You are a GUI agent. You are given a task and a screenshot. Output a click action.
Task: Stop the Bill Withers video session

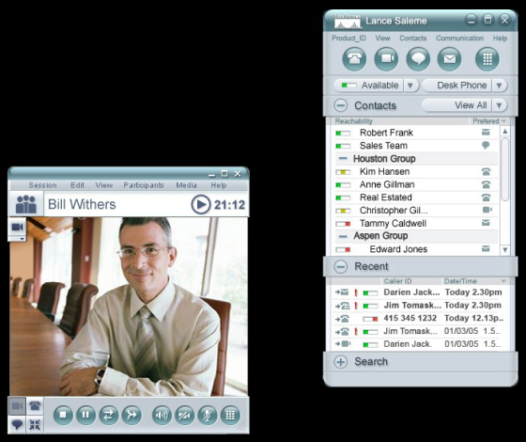(63, 415)
